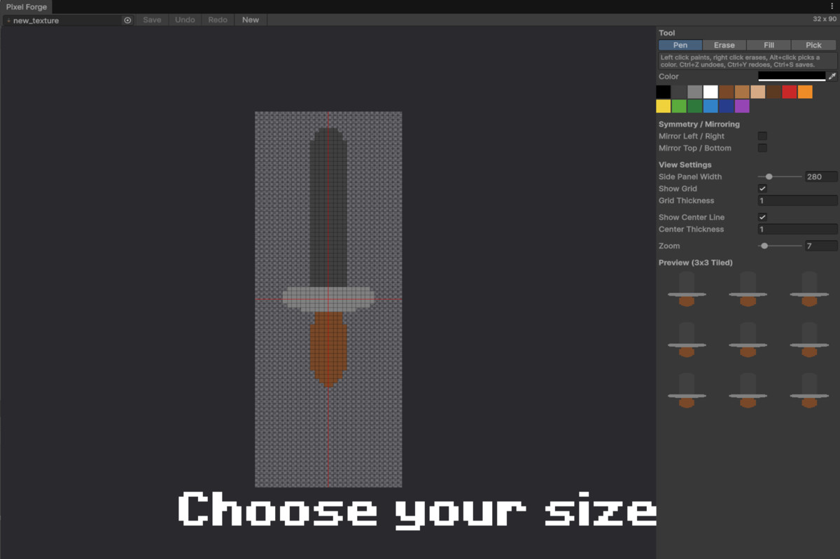Click the Undo button
The height and width of the screenshot is (559, 840).
tap(185, 20)
